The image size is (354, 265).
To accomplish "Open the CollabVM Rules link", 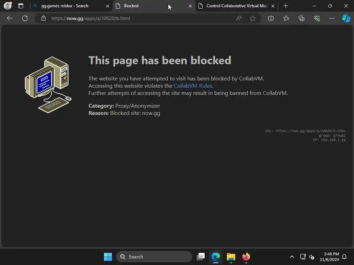I will click(193, 86).
